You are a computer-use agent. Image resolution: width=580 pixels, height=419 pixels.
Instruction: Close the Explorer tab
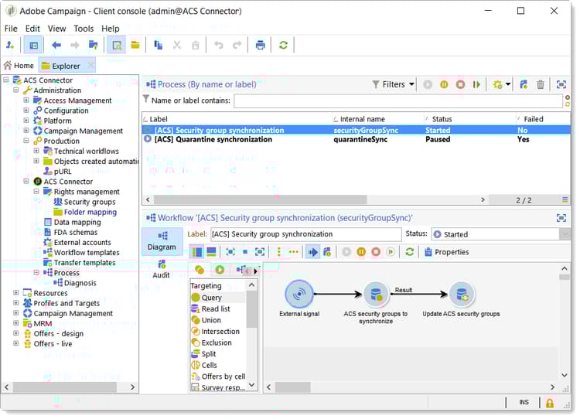click(90, 66)
